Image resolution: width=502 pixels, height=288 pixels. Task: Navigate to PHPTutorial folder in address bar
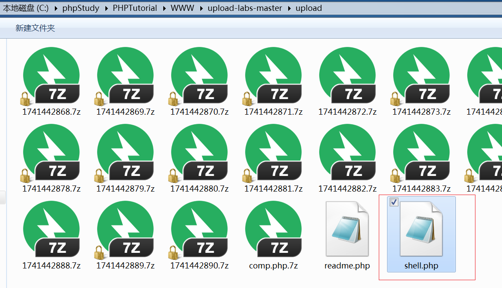pyautogui.click(x=135, y=8)
